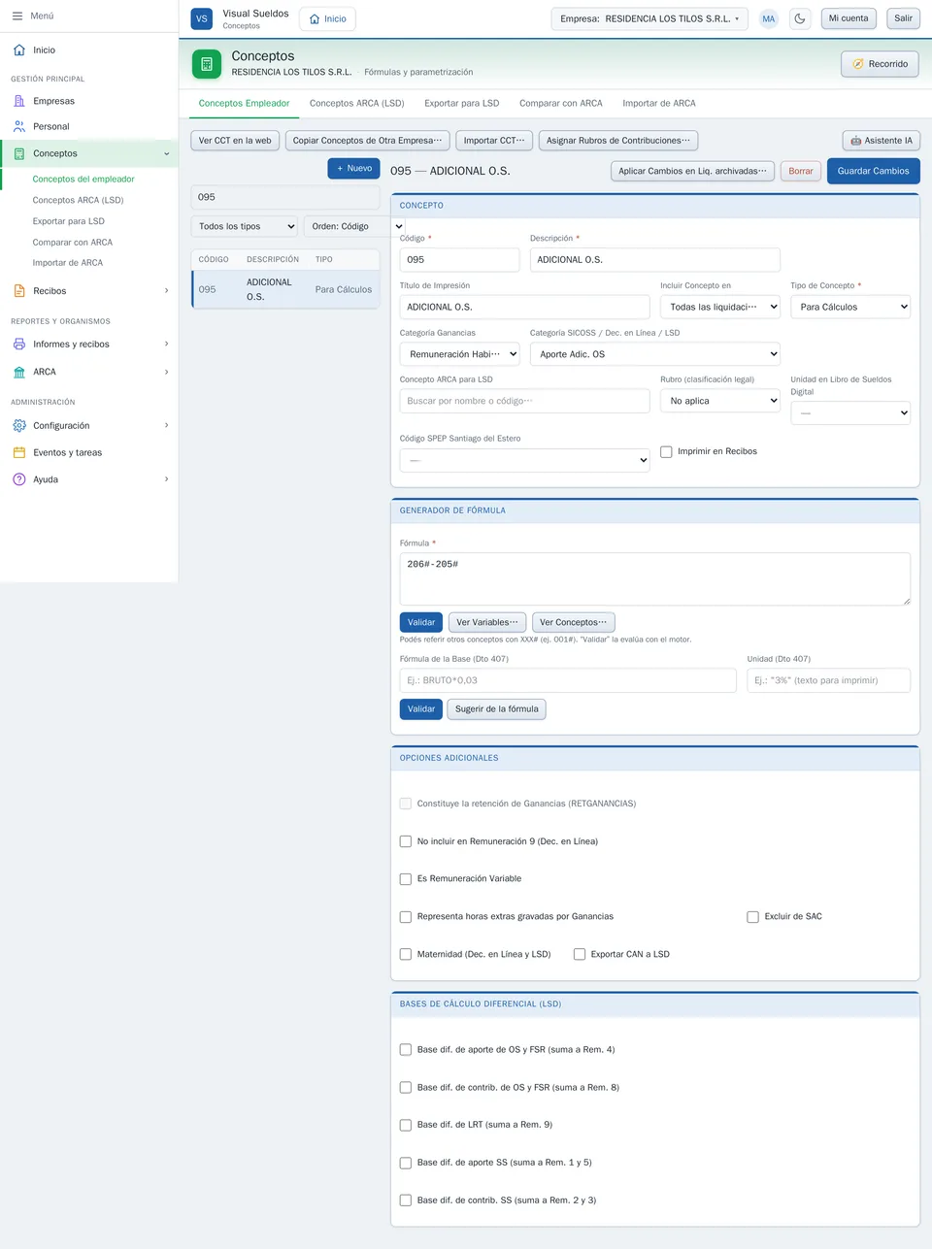Open the MA user avatar
The width and height of the screenshot is (932, 1249).
[x=769, y=18]
